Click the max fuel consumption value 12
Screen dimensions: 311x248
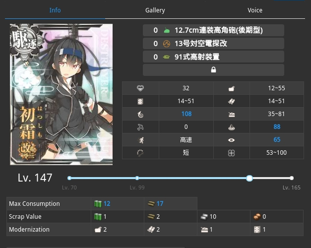pyautogui.click(x=107, y=204)
